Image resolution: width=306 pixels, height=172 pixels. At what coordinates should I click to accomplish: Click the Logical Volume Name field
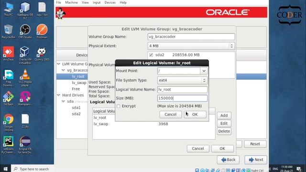(x=182, y=89)
